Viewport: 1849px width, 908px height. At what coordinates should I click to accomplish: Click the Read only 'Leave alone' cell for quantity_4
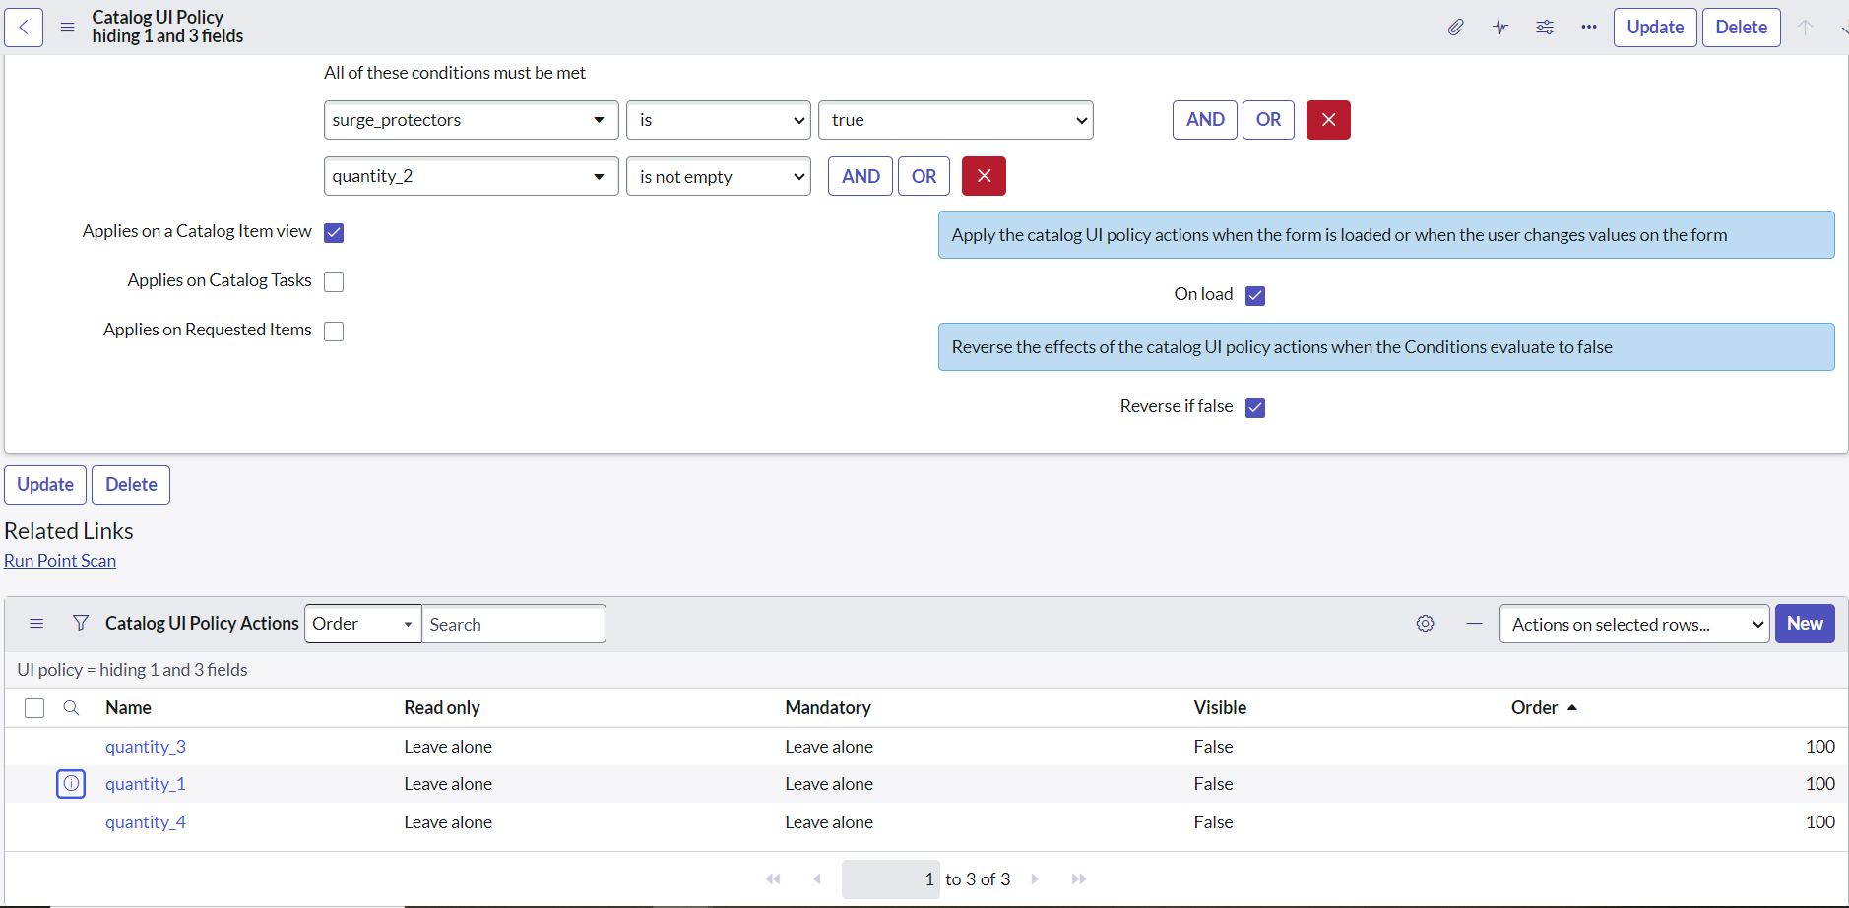point(448,822)
